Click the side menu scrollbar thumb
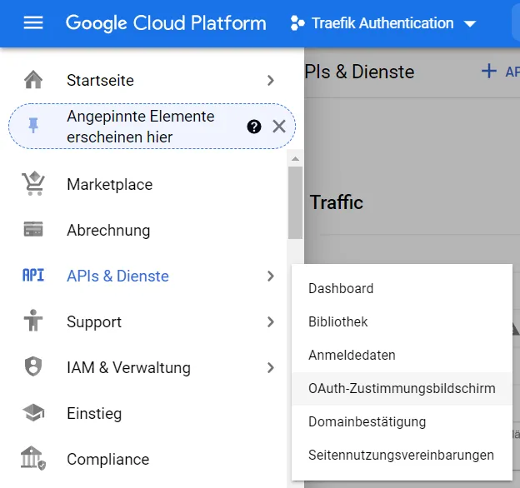The image size is (520, 488). click(295, 202)
